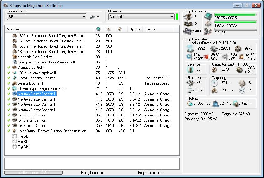Open the Gang bonuses tab

pos(92,173)
